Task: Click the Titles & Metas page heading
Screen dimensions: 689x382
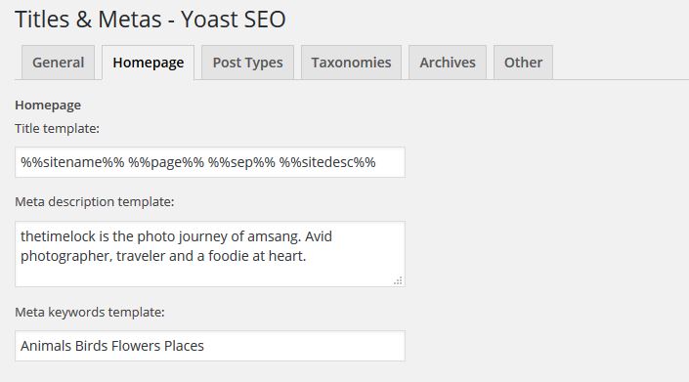Action: point(151,20)
